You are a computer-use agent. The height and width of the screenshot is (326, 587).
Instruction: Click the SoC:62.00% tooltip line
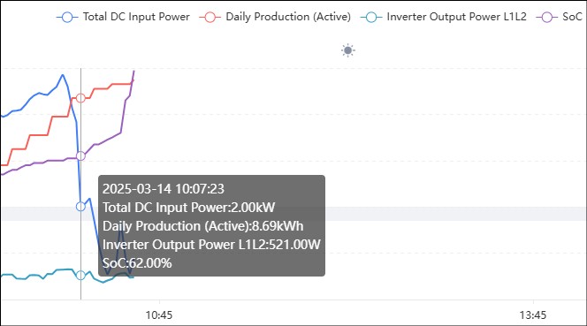137,263
